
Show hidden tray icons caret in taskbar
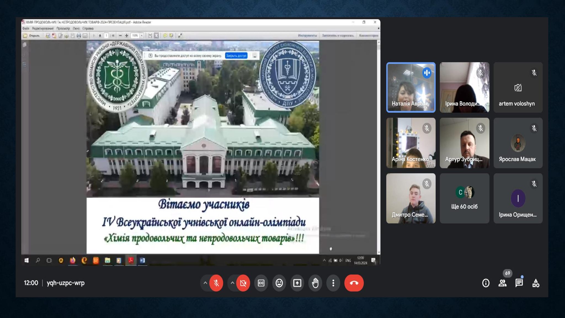pos(324,260)
